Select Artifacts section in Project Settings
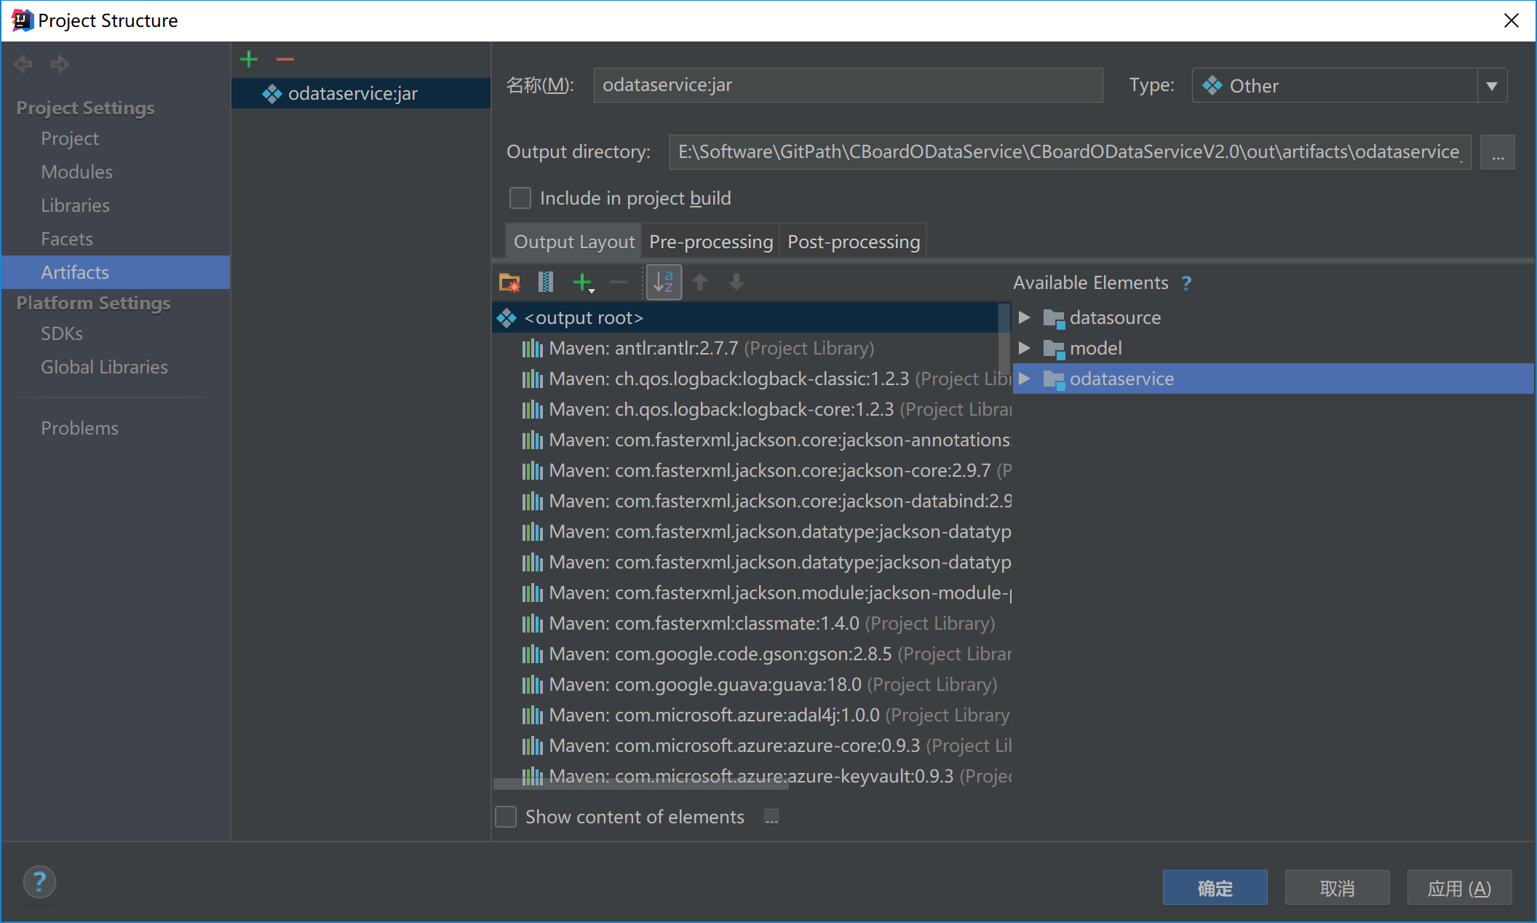 point(76,271)
